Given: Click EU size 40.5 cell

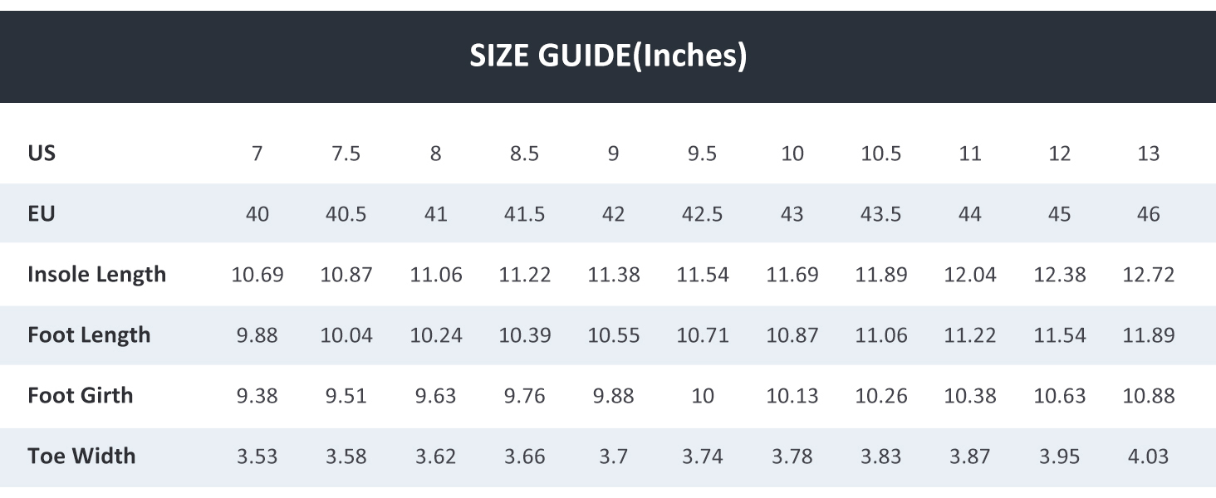Looking at the screenshot, I should click(346, 214).
